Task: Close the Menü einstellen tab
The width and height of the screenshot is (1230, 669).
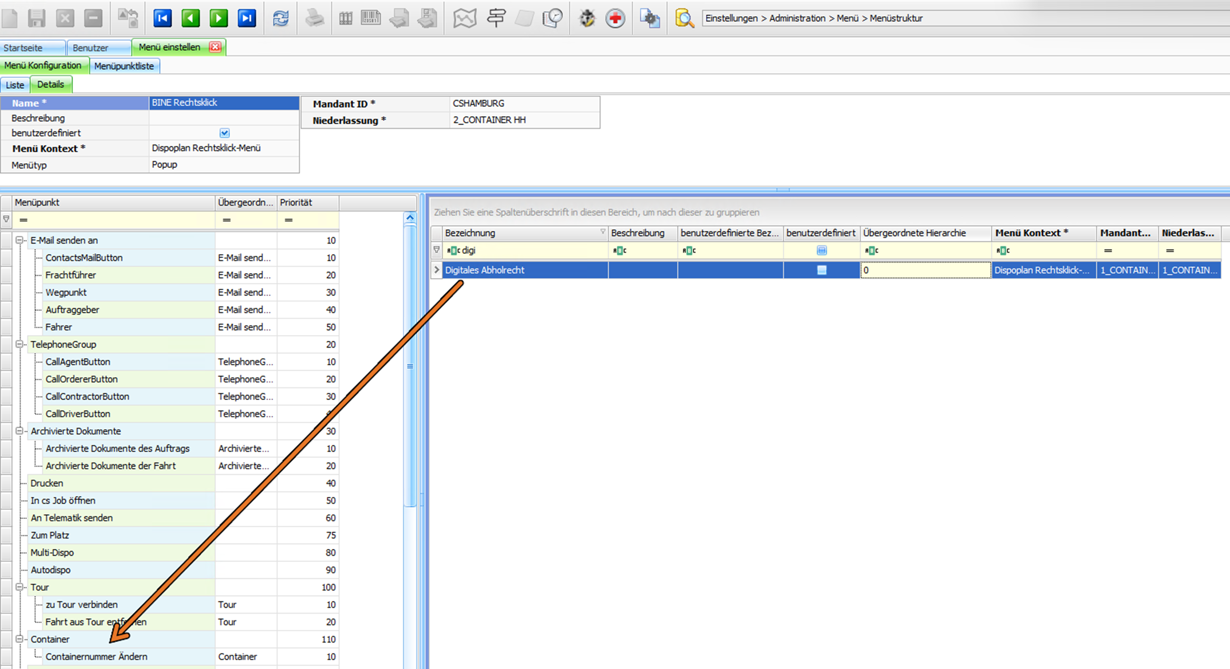Action: tap(215, 47)
